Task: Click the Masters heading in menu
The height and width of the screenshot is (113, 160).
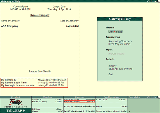Action: [x=110, y=28]
